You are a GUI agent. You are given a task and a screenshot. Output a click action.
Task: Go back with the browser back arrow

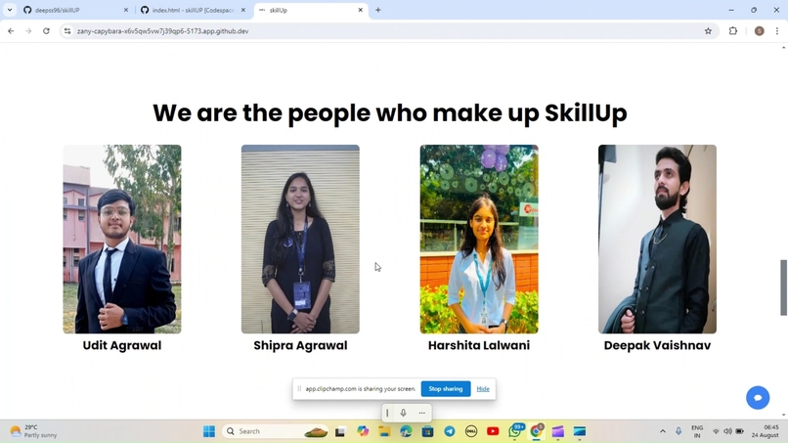(11, 31)
